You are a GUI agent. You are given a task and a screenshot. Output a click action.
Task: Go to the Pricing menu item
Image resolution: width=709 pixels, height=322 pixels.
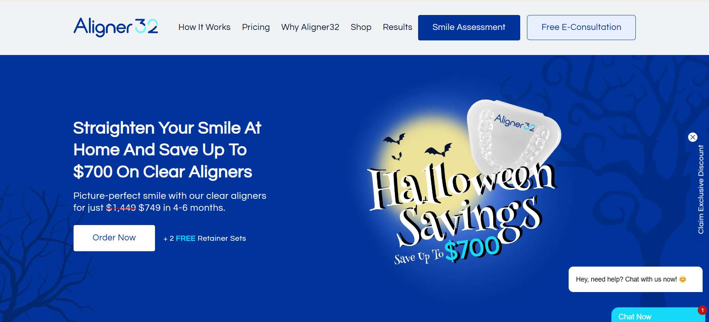click(x=256, y=27)
